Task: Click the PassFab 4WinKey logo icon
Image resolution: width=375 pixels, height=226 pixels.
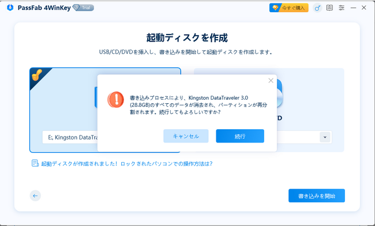Action: point(10,7)
